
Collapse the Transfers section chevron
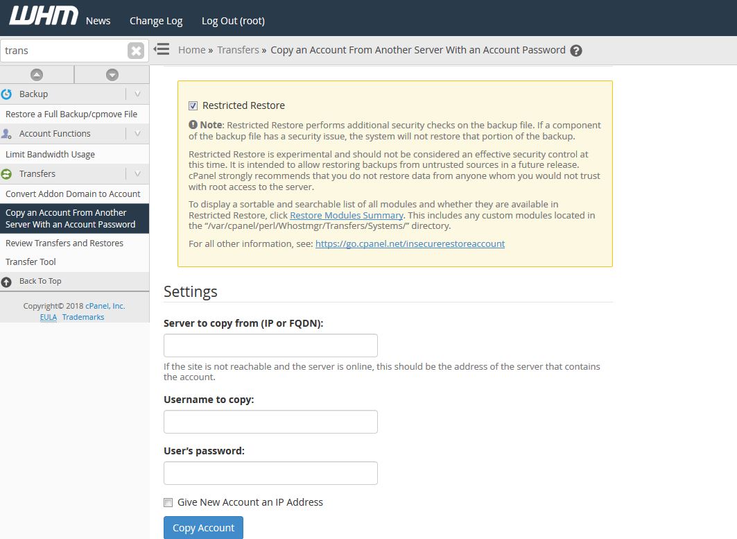[137, 174]
